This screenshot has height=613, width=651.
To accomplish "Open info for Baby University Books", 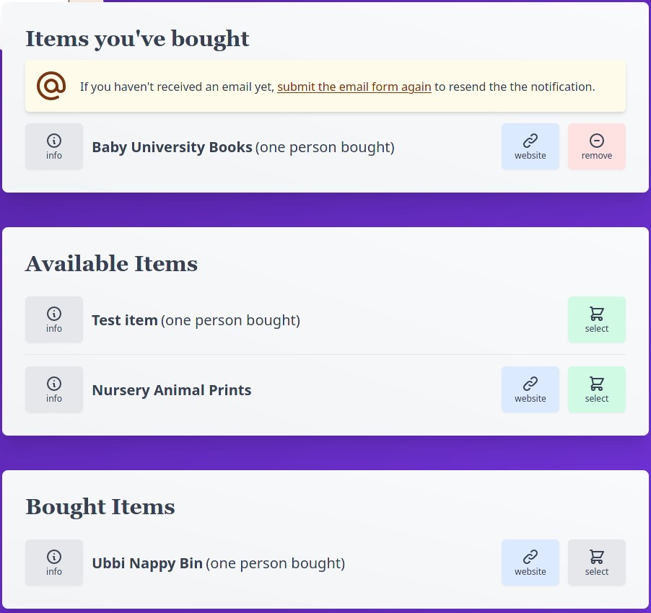I will point(54,146).
